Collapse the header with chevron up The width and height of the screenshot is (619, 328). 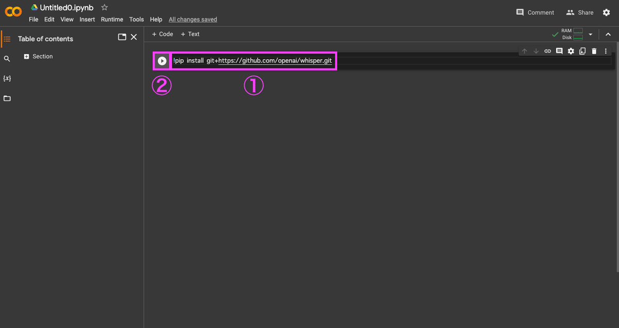608,34
